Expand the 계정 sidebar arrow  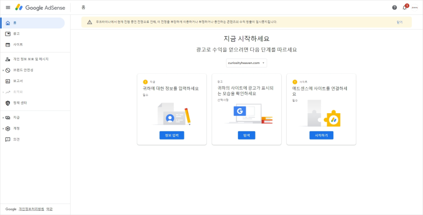[3, 129]
